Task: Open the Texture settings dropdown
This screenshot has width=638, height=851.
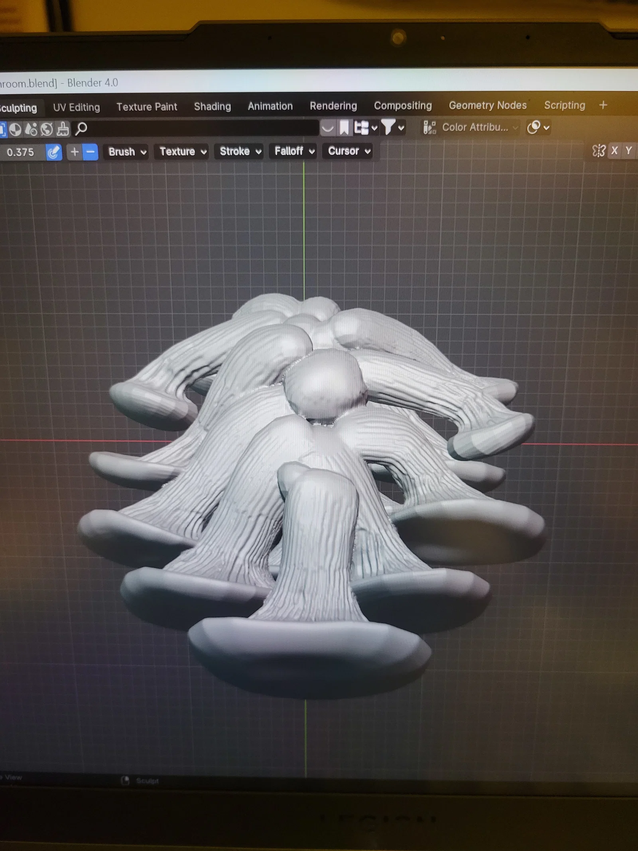Action: coord(182,152)
